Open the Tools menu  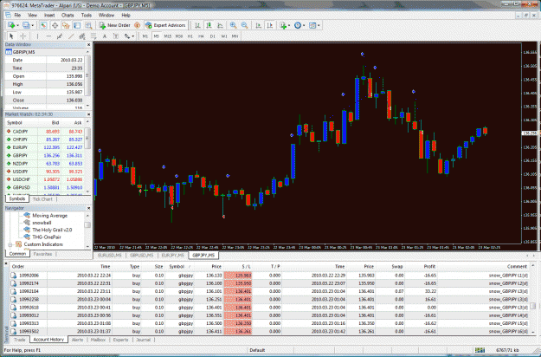pyautogui.click(x=87, y=16)
